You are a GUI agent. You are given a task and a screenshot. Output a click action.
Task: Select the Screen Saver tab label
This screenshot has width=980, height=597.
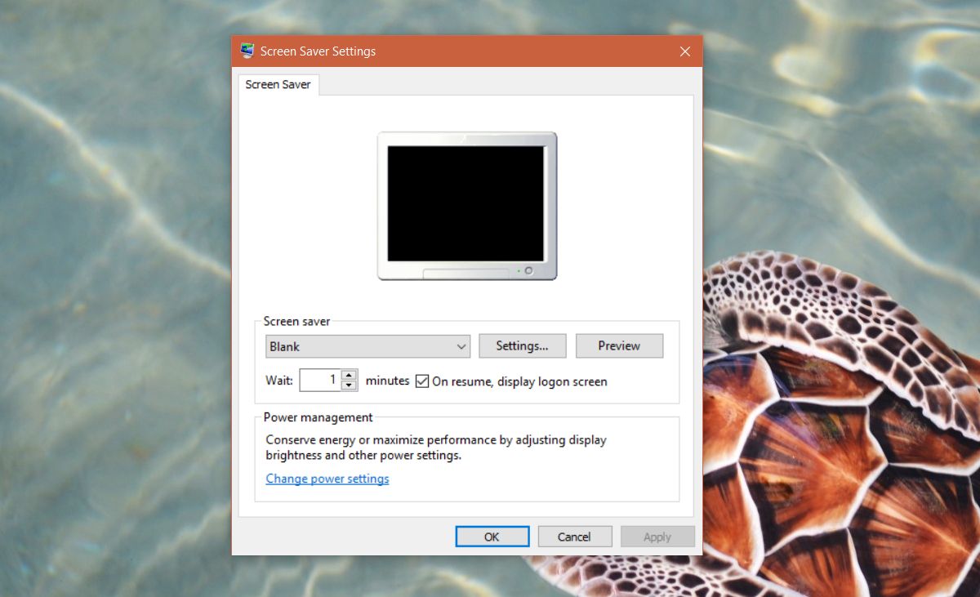tap(278, 84)
